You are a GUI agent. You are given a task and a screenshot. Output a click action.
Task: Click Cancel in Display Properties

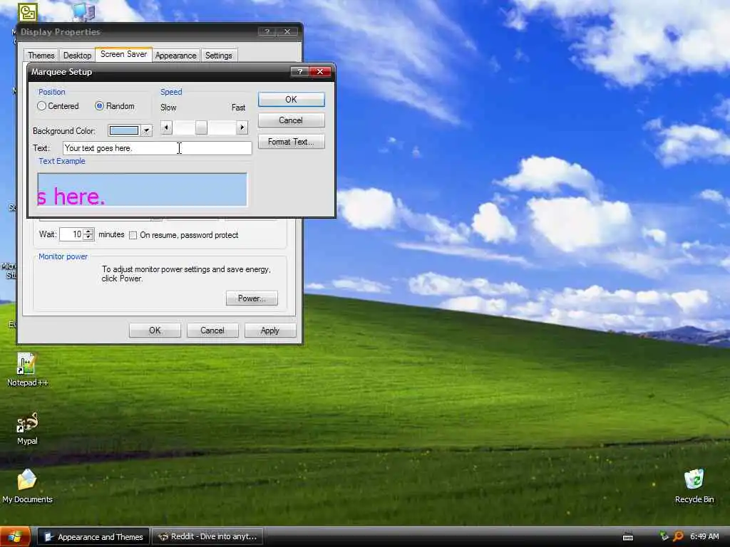coord(212,330)
